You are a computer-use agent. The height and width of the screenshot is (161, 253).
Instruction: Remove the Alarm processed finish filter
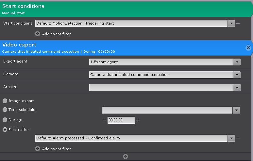[x=238, y=138]
